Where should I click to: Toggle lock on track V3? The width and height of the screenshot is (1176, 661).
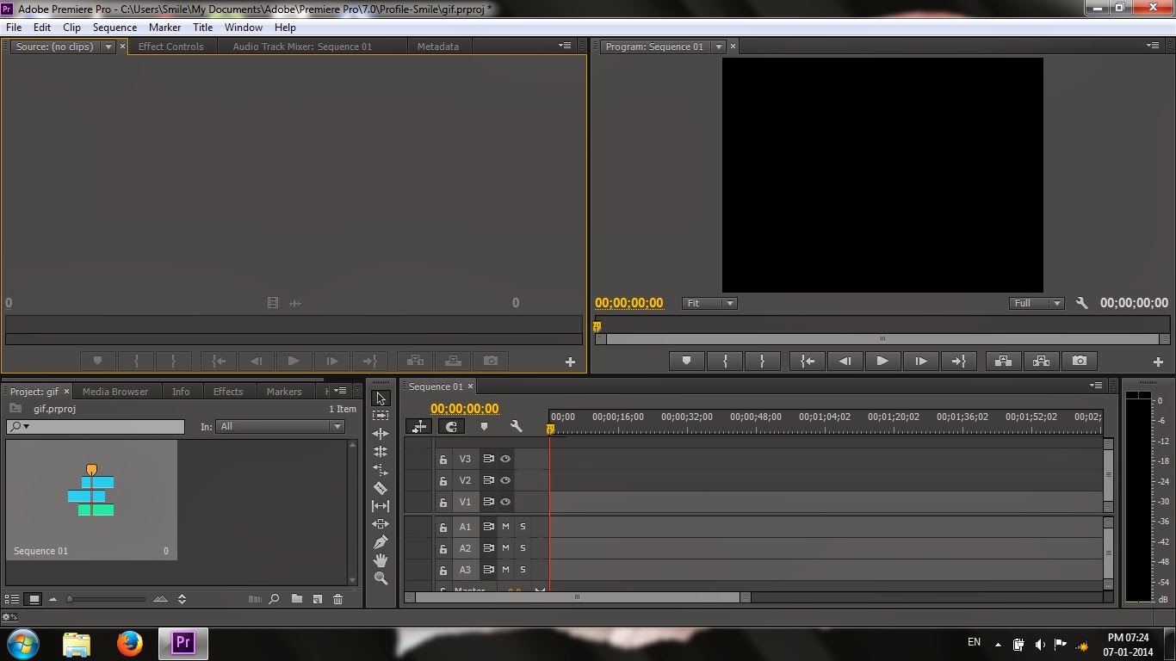(443, 459)
